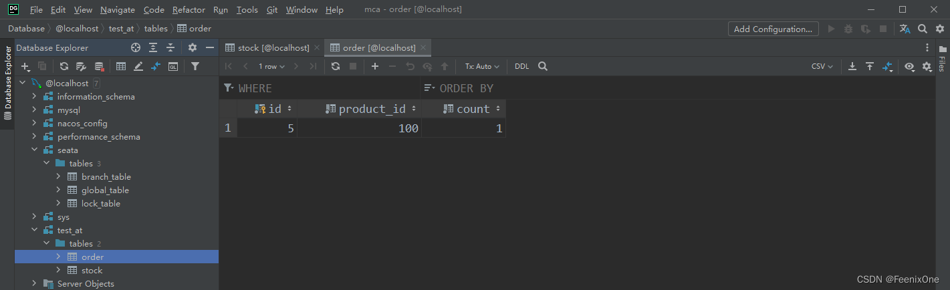The width and height of the screenshot is (950, 290).
Task: Click the filter funnel in Database Explorer
Action: (195, 66)
